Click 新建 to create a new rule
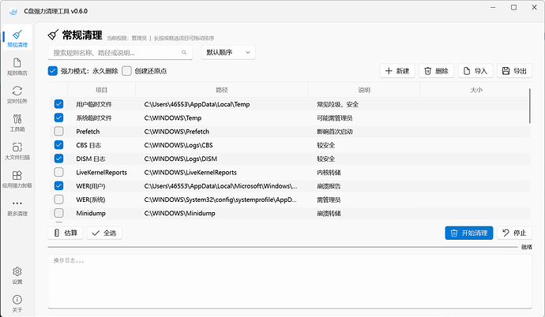545x317 pixels. [397, 71]
